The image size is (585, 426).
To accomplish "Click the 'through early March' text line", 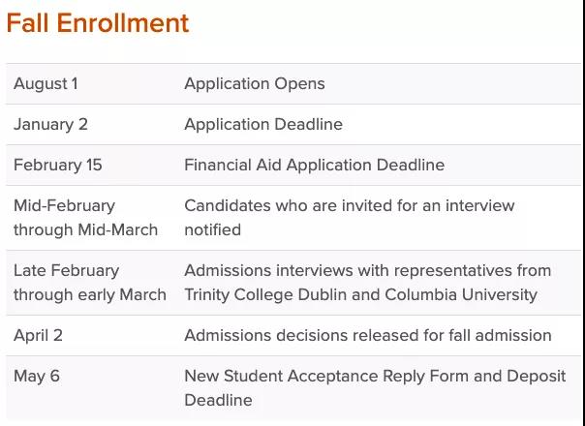I will [89, 294].
